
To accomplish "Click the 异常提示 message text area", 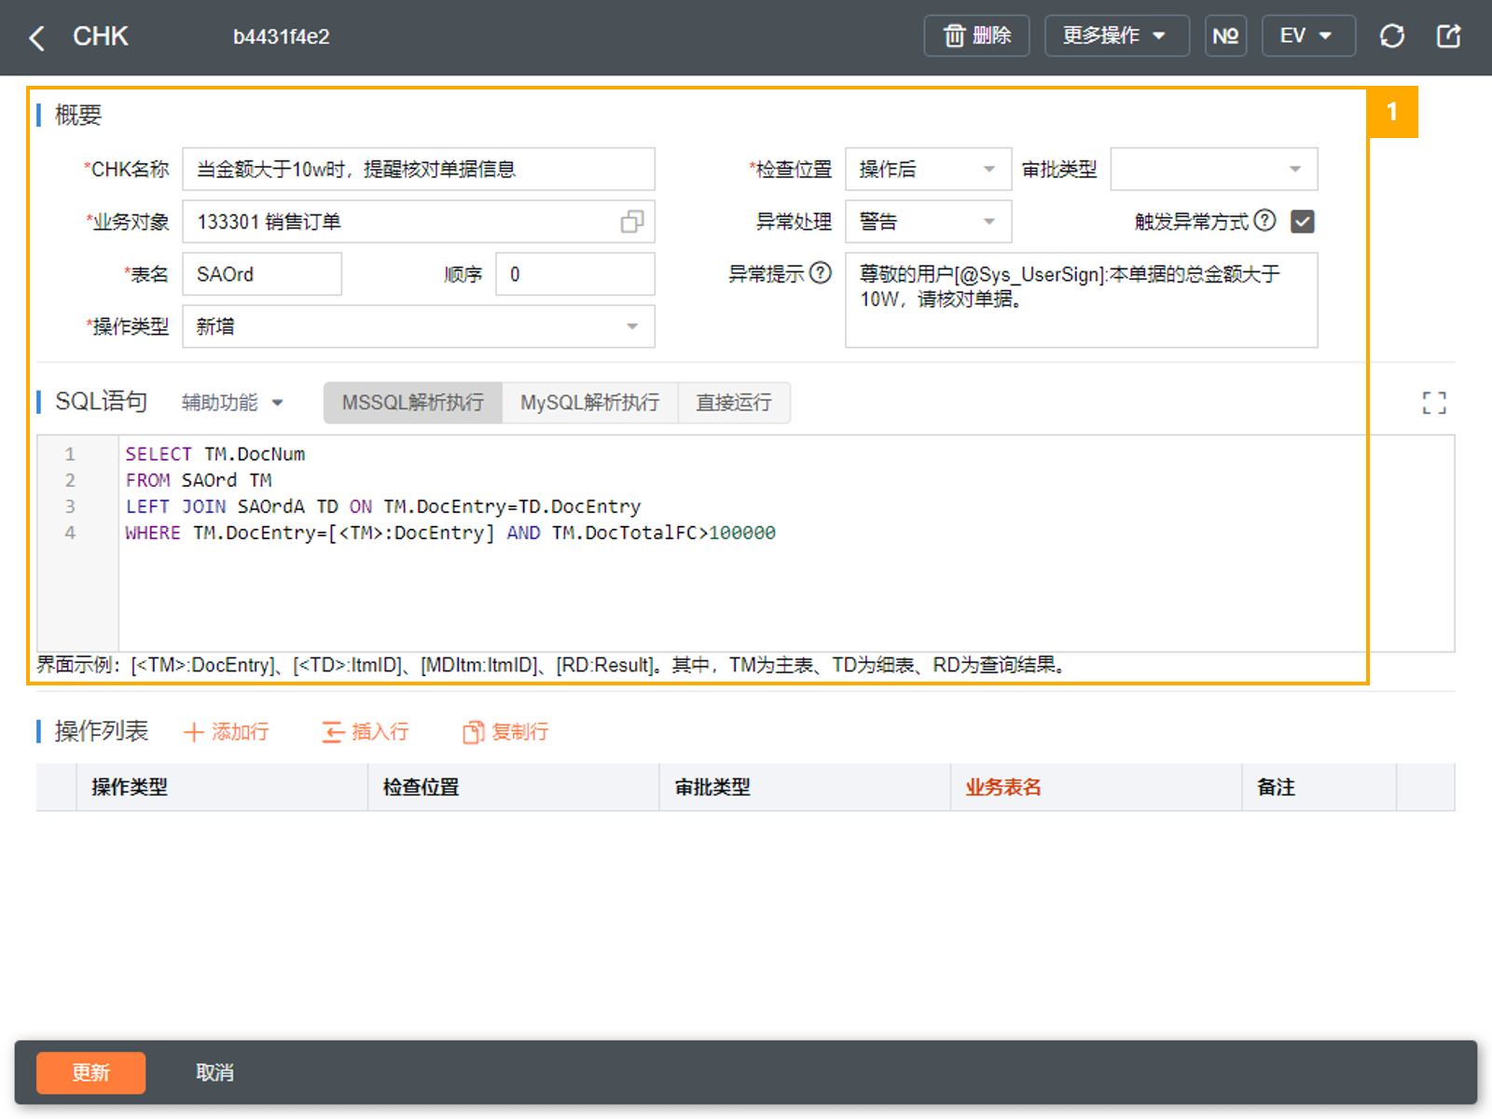I will point(1081,300).
